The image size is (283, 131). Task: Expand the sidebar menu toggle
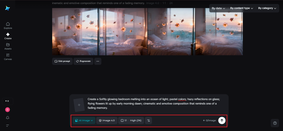click(x=7, y=126)
